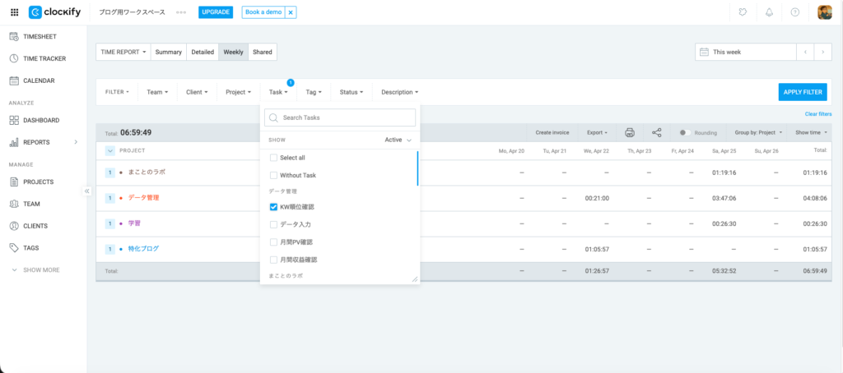Viewport: 843px width, 373px height.
Task: Toggle the Rounding switch
Action: click(x=684, y=132)
